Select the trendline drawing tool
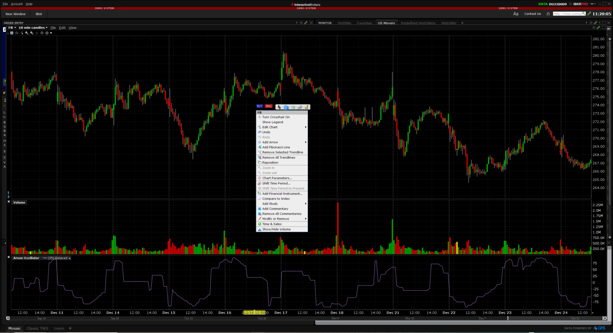 [22, 33]
